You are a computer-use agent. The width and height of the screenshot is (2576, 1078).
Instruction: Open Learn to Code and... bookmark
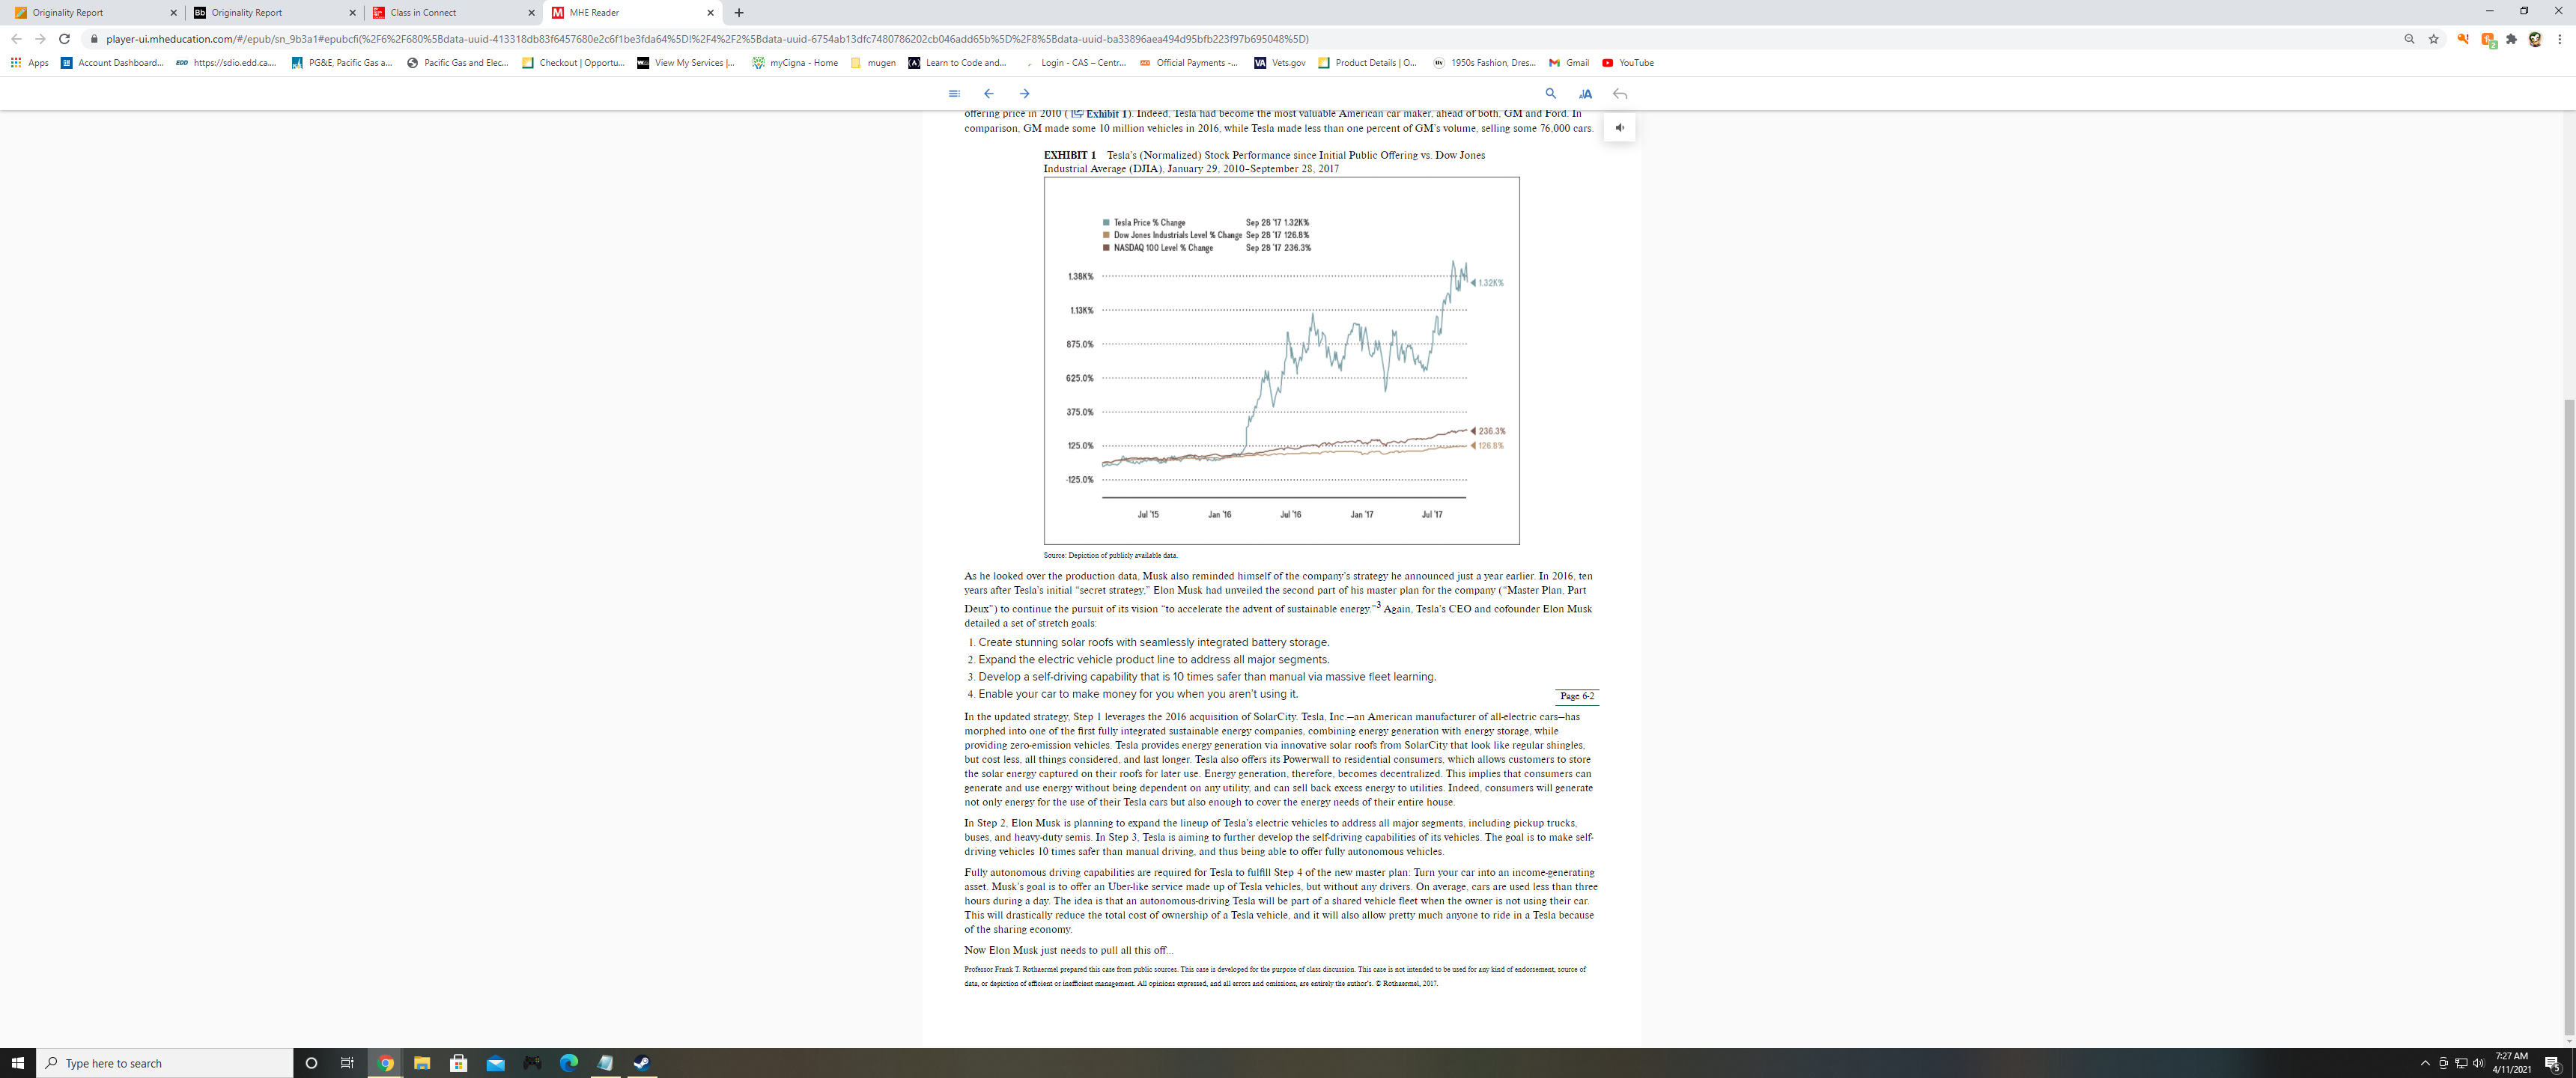pyautogui.click(x=958, y=63)
